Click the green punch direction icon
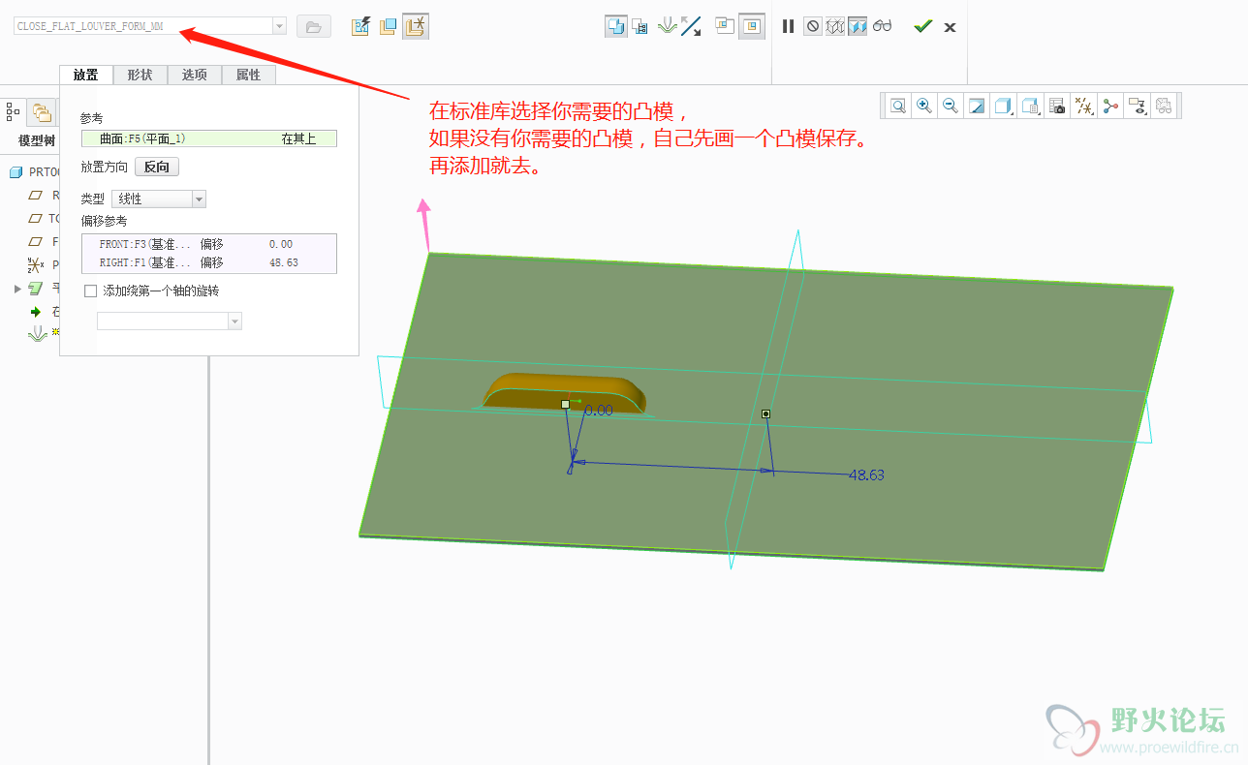The height and width of the screenshot is (765, 1248). click(667, 27)
